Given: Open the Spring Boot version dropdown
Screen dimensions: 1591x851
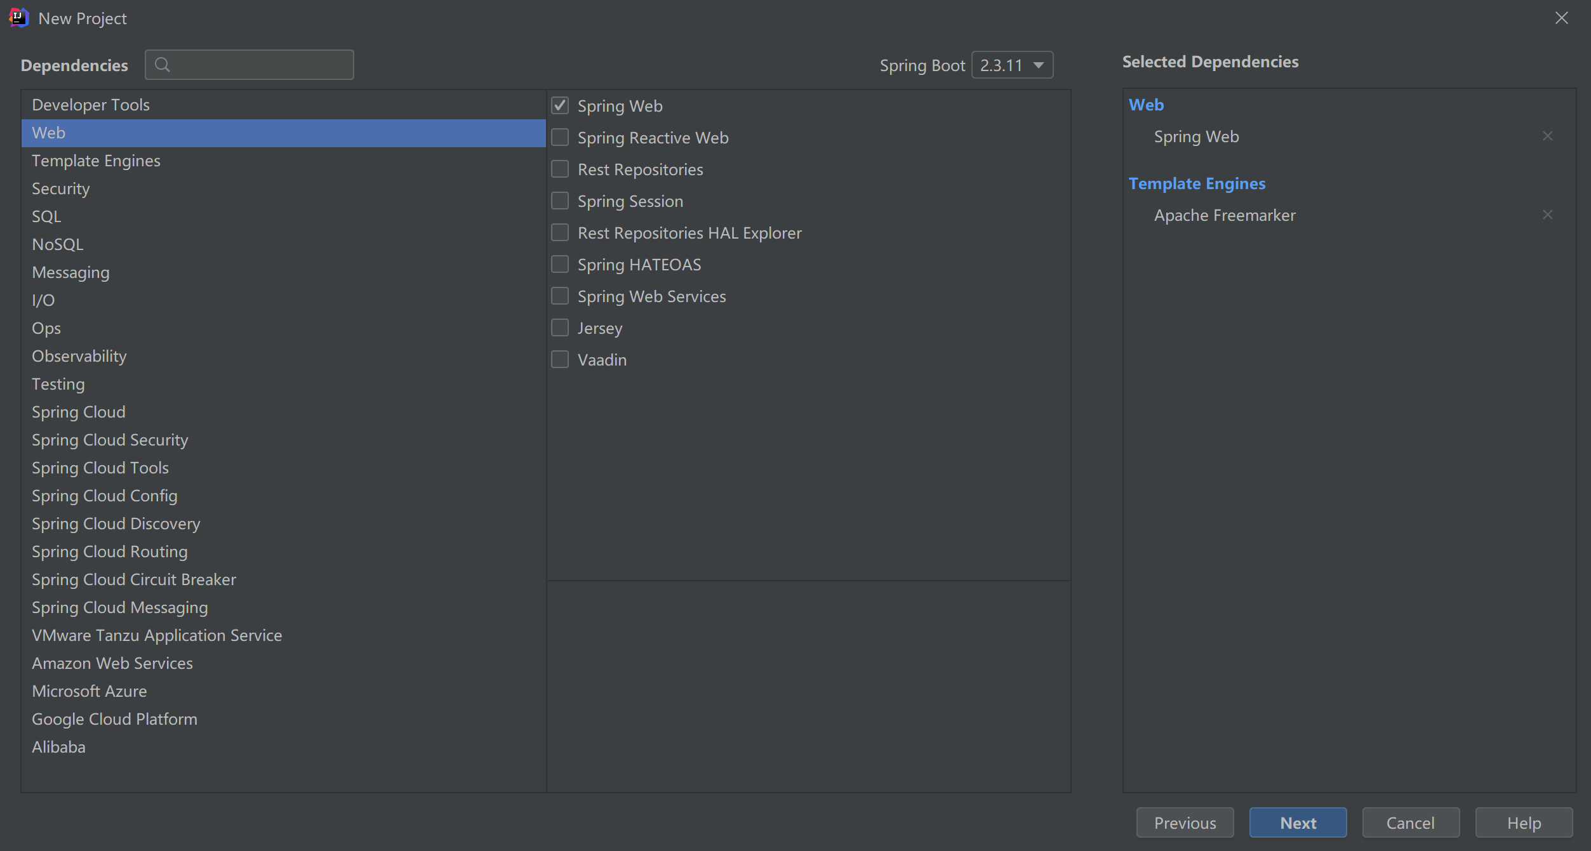Looking at the screenshot, I should (x=1012, y=65).
